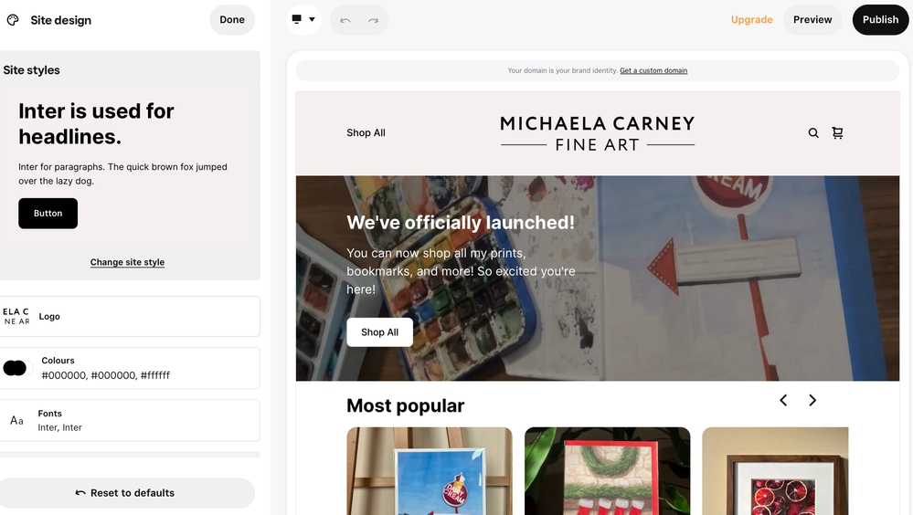The width and height of the screenshot is (913, 515).
Task: Open the desktop device view dropdown
Action: 303,19
